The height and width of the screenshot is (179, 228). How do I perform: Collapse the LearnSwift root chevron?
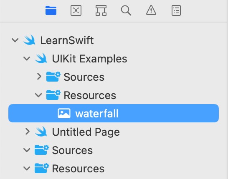(15, 40)
